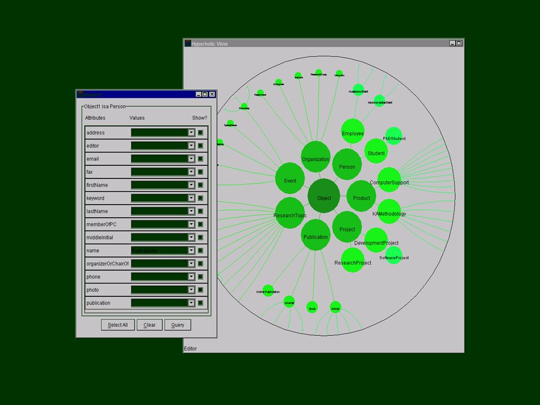Image resolution: width=540 pixels, height=405 pixels.
Task: Click the Enterprise node
Action: click(278, 83)
